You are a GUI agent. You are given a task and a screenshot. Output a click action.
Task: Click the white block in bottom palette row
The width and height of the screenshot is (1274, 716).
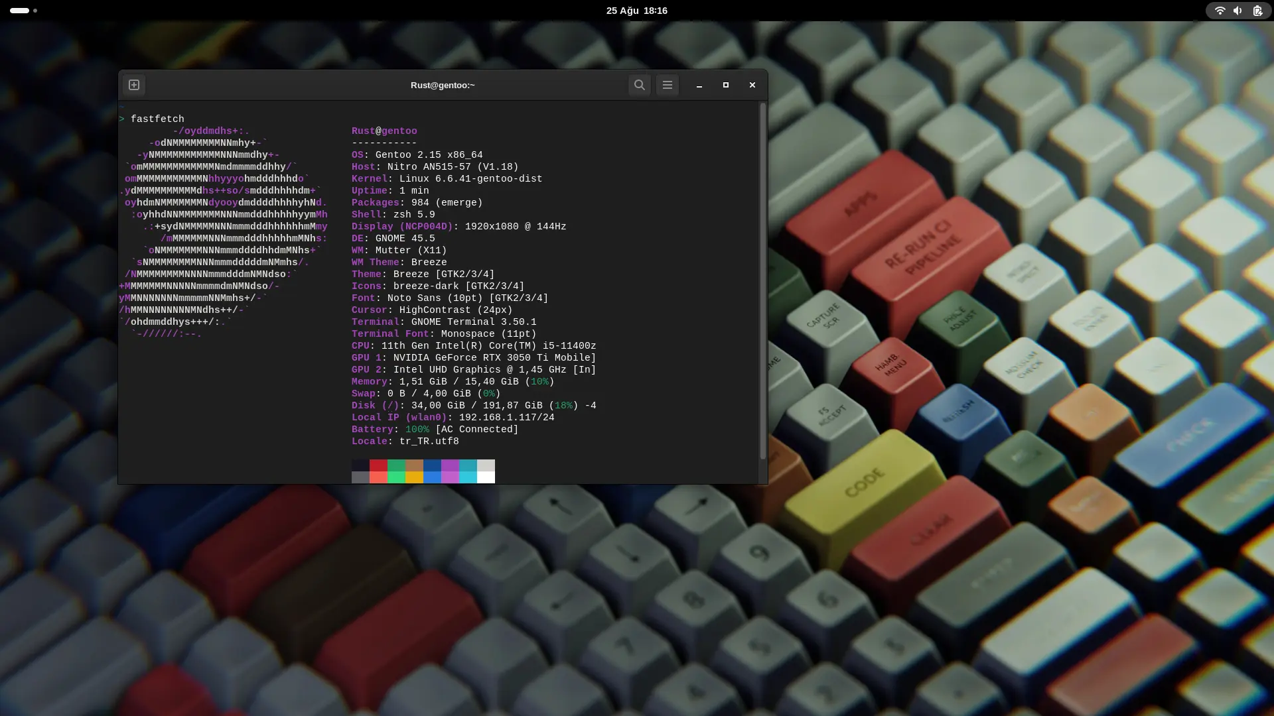(486, 477)
